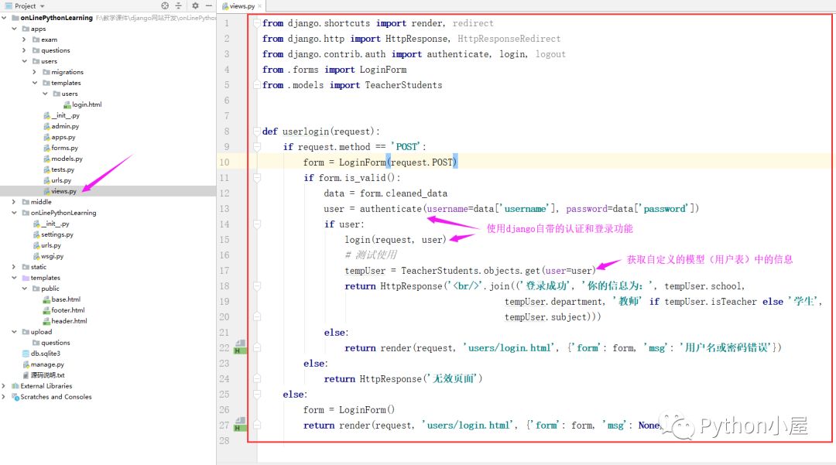The height and width of the screenshot is (465, 836).
Task: Select the views.py editor tab
Action: (242, 6)
